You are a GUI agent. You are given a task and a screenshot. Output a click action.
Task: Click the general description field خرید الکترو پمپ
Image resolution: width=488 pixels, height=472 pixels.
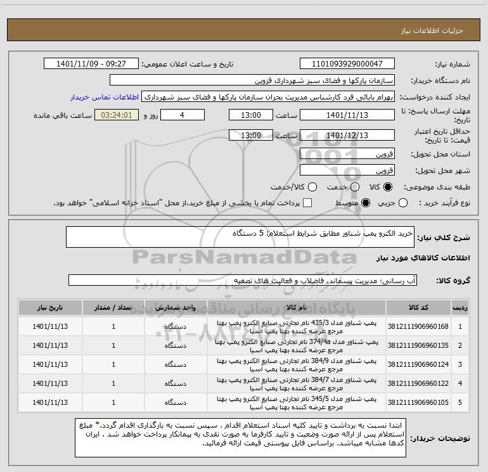tap(240, 237)
